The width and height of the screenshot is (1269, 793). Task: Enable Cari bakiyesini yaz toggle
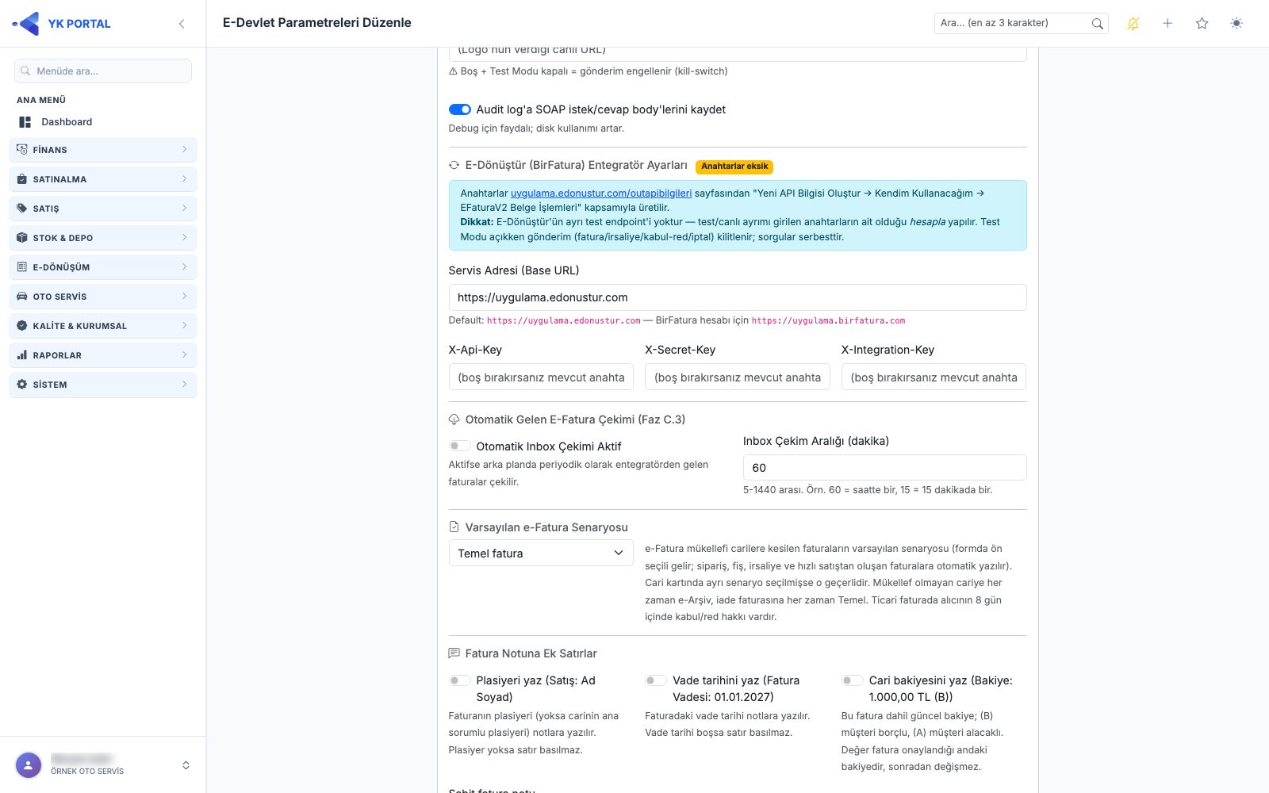pyautogui.click(x=853, y=680)
